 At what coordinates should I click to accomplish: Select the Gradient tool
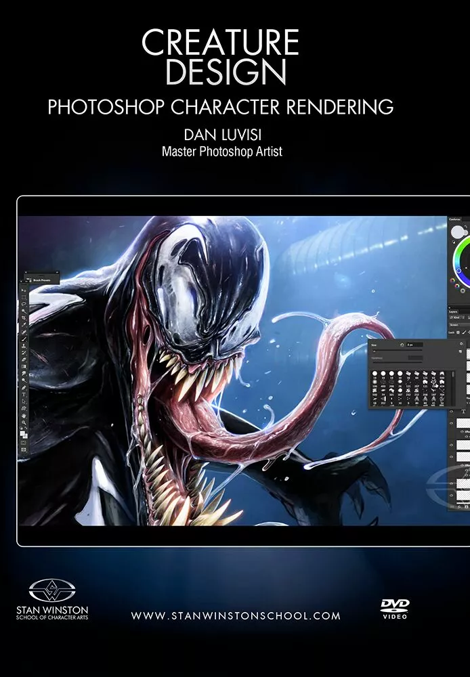click(x=24, y=366)
